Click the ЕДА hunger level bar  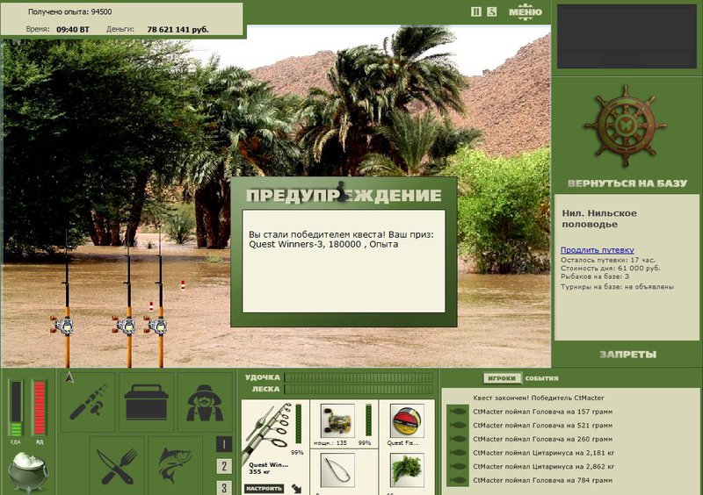pos(16,408)
